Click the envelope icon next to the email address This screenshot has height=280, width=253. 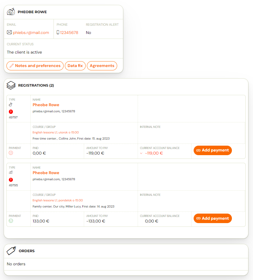click(9, 32)
